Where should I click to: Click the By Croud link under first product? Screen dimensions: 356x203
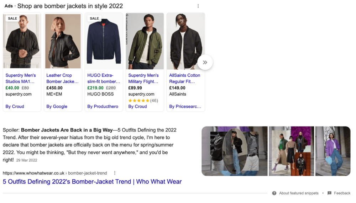(15, 106)
